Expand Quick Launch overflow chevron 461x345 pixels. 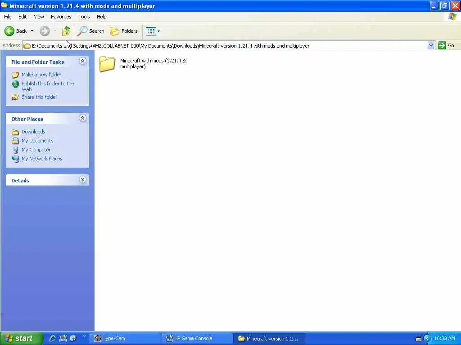[x=84, y=336]
